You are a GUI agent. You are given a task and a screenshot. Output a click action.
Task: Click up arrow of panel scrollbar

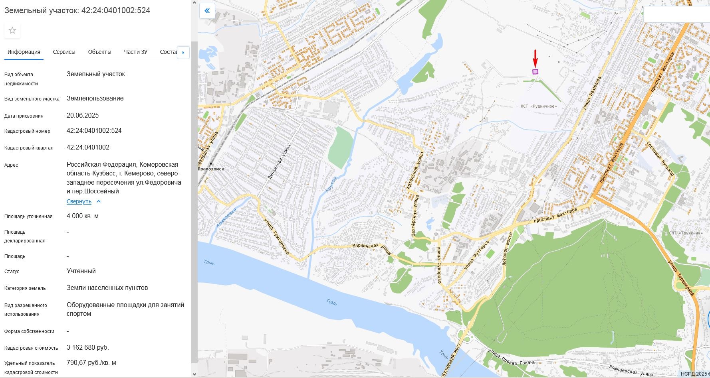tap(194, 4)
